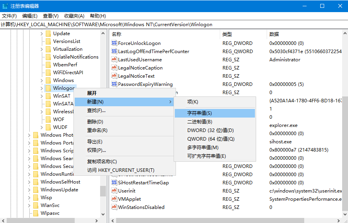The height and width of the screenshot is (223, 348).
Task: Select DWORD (32 位)值(D) in submenu
Action: [210, 130]
